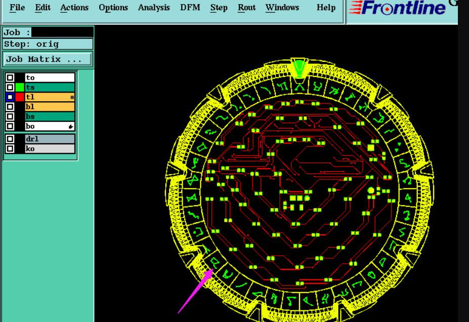Toggle the checkbox for layer to
Image resolution: width=469 pixels, height=322 pixels.
10,78
